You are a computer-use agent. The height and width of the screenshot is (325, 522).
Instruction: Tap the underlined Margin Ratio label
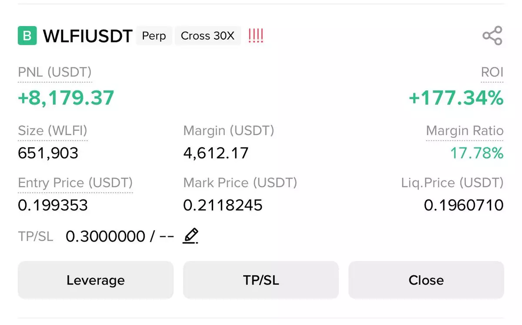point(465,131)
